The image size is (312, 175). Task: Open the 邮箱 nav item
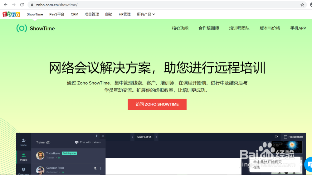click(109, 14)
